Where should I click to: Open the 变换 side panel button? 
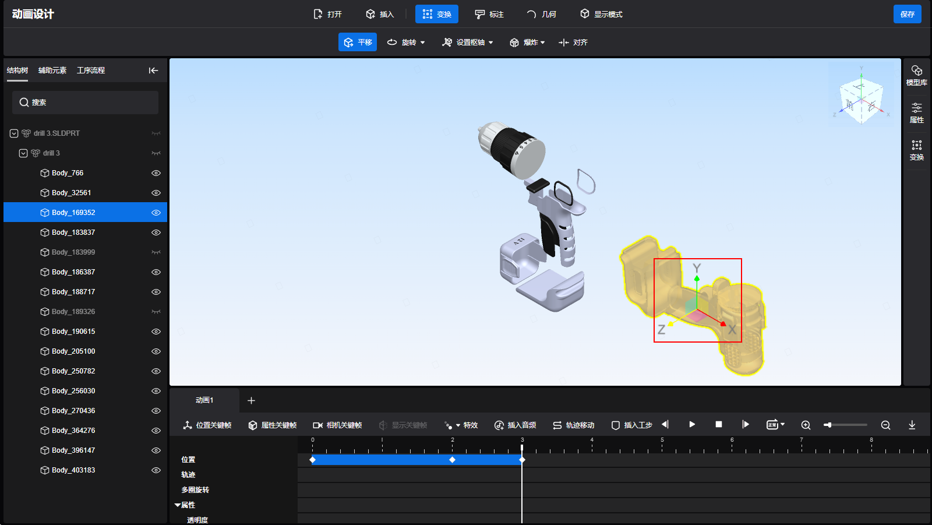point(916,150)
